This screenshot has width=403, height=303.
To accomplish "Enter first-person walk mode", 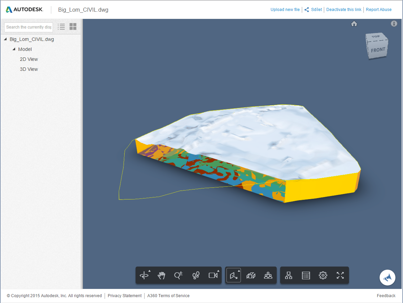I will pos(196,275).
